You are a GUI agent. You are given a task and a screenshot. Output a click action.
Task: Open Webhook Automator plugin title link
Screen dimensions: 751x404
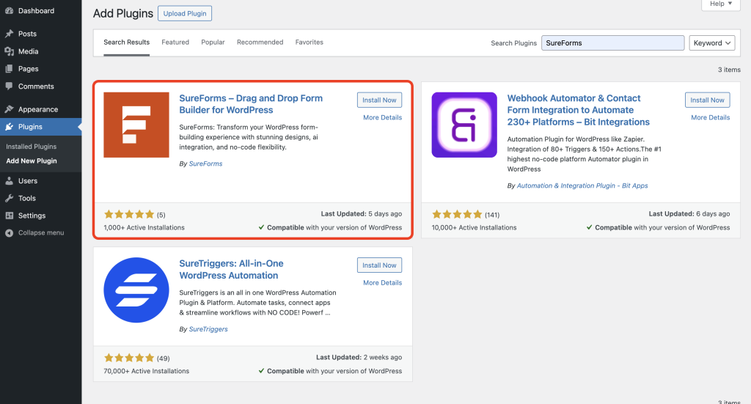(578, 110)
